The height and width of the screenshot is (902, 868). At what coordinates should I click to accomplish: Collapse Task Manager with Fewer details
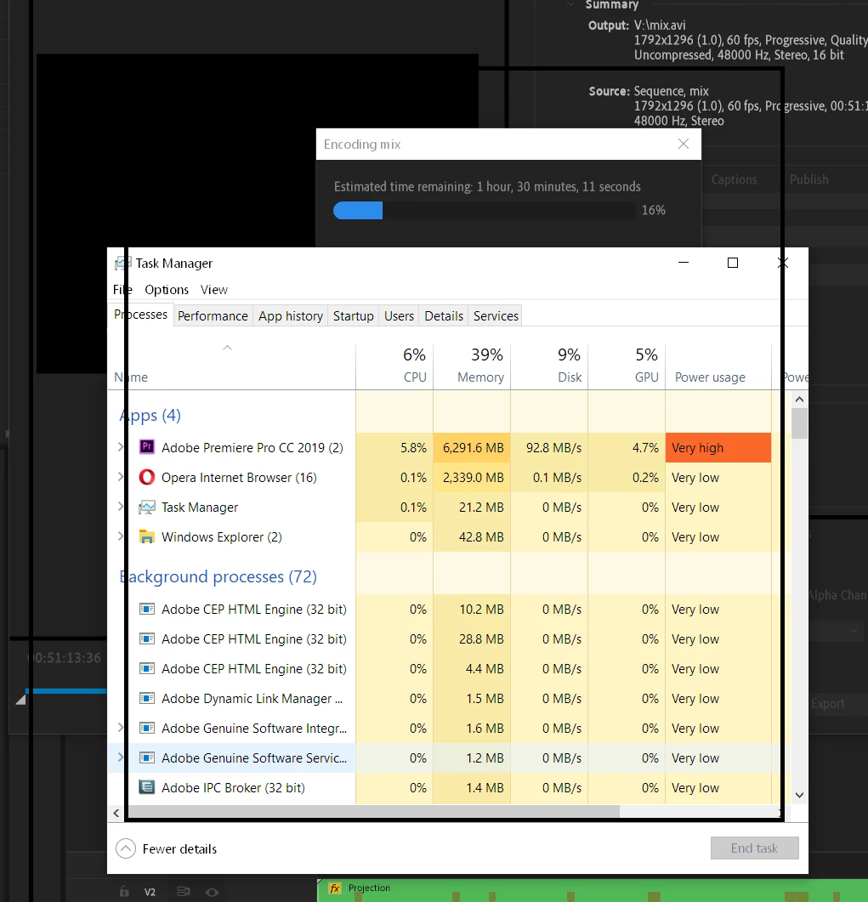[167, 848]
